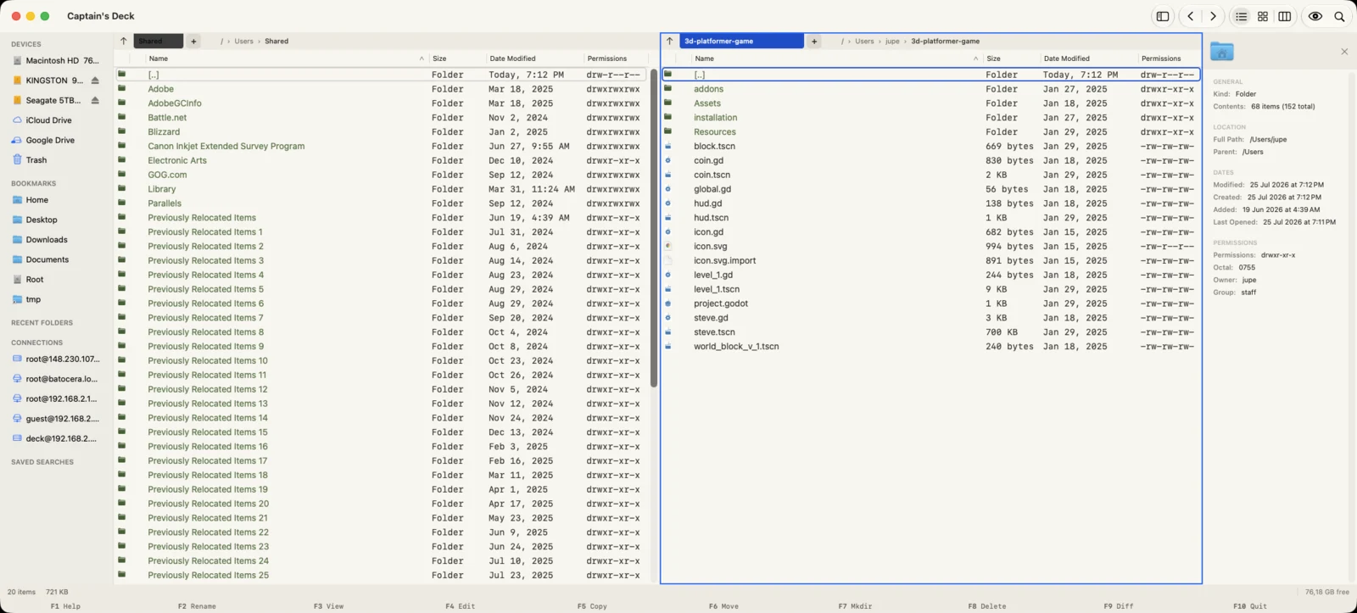
Task: Click the F5 Copy button
Action: tap(592, 606)
